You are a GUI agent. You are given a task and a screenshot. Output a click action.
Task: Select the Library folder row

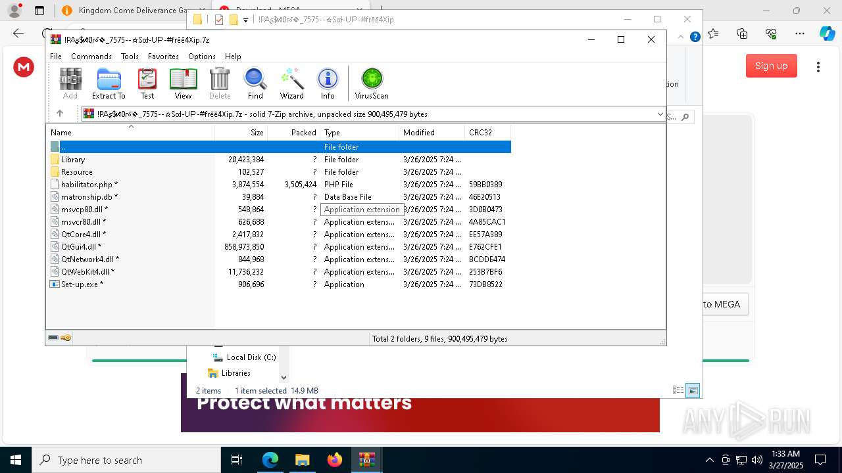click(278, 160)
